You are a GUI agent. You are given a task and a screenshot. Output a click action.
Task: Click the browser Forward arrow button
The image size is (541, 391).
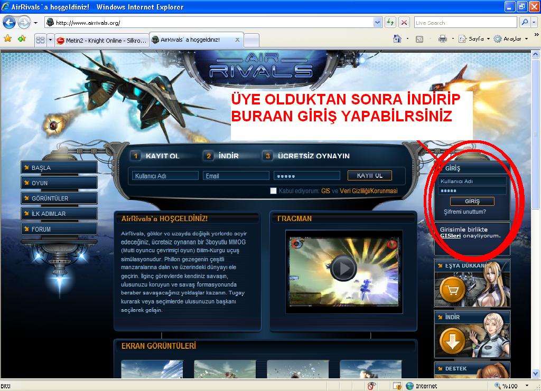coord(24,23)
